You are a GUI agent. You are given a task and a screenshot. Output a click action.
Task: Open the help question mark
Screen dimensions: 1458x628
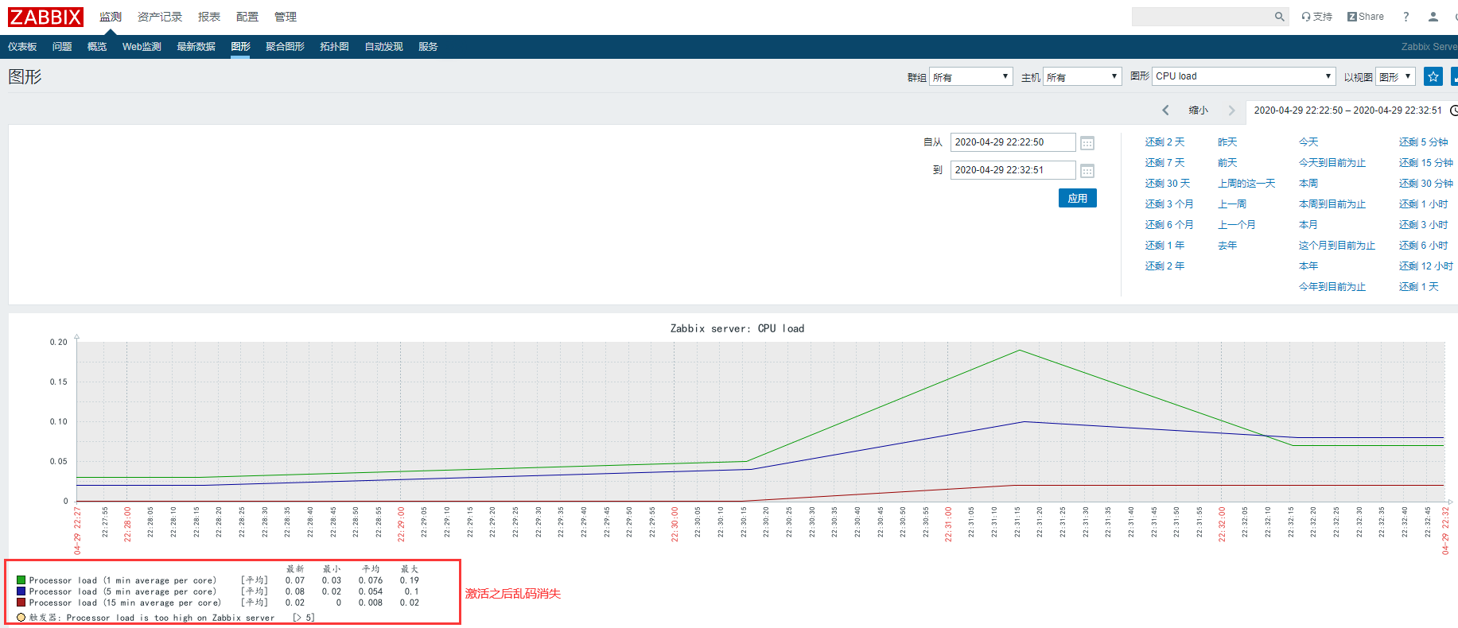pyautogui.click(x=1406, y=17)
